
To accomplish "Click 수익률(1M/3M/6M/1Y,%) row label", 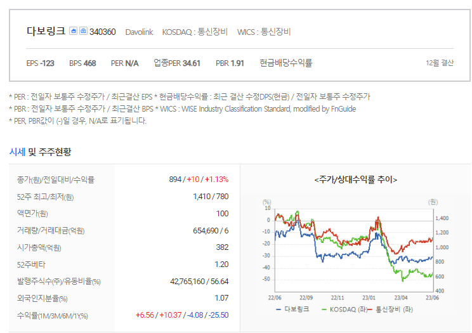I will [53, 316].
